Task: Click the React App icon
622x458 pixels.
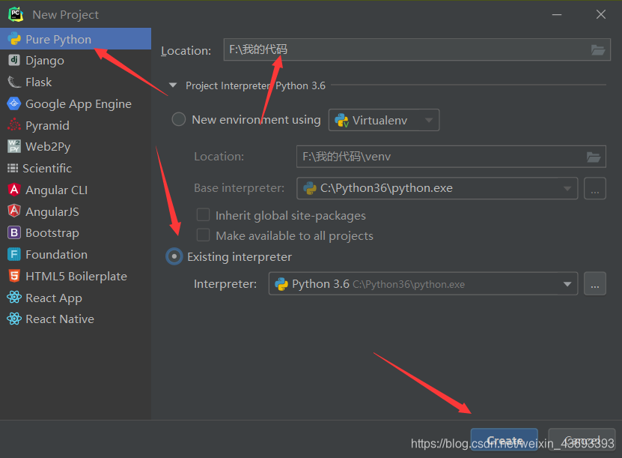Action: (x=14, y=297)
